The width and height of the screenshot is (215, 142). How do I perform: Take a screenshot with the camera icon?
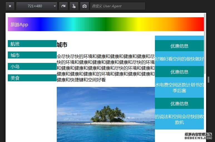(85, 6)
